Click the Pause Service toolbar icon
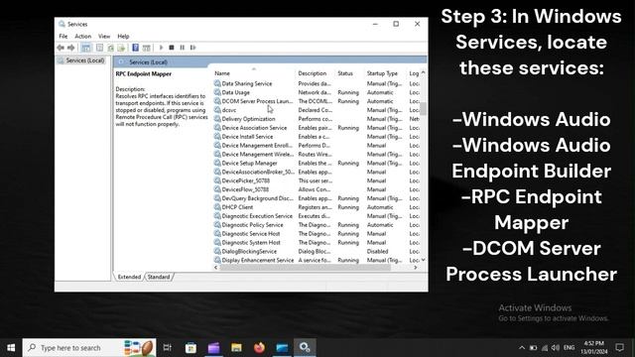This screenshot has height=357, width=635. pyautogui.click(x=183, y=48)
